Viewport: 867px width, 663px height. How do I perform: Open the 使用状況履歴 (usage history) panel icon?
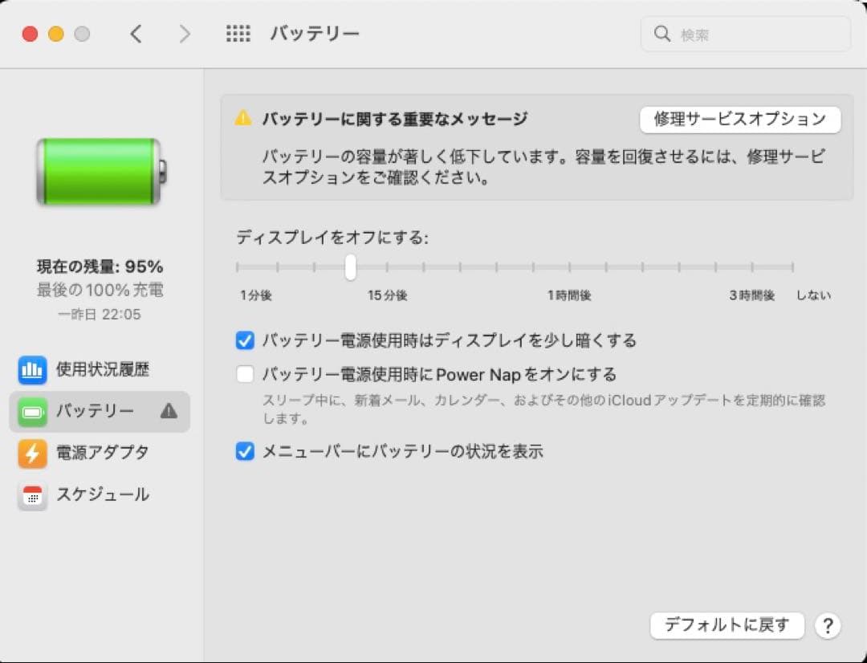coord(32,369)
